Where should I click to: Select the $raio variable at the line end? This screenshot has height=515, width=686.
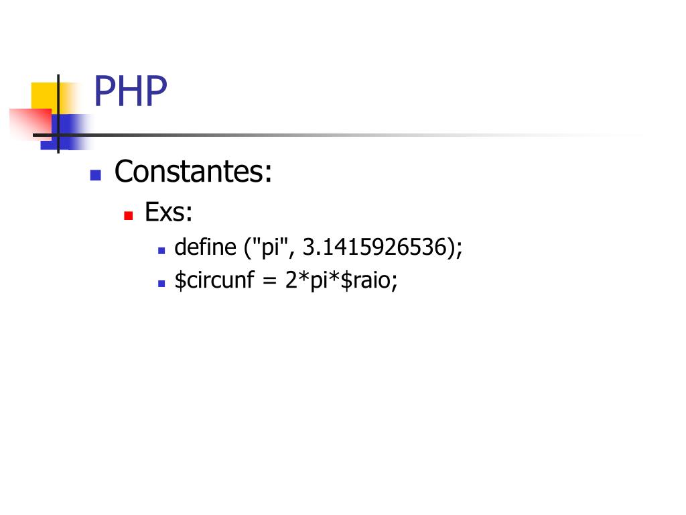click(365, 280)
